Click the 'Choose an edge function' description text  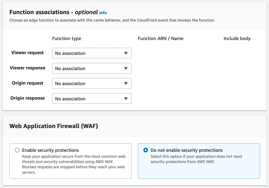click(x=112, y=20)
